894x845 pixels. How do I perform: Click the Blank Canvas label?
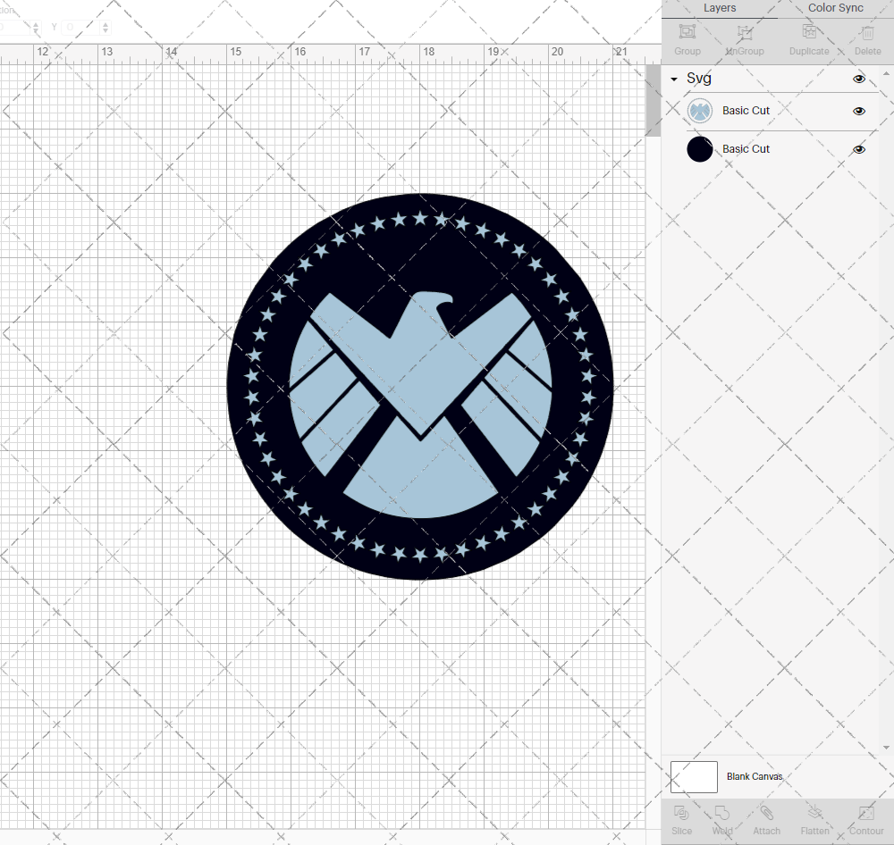coord(755,776)
